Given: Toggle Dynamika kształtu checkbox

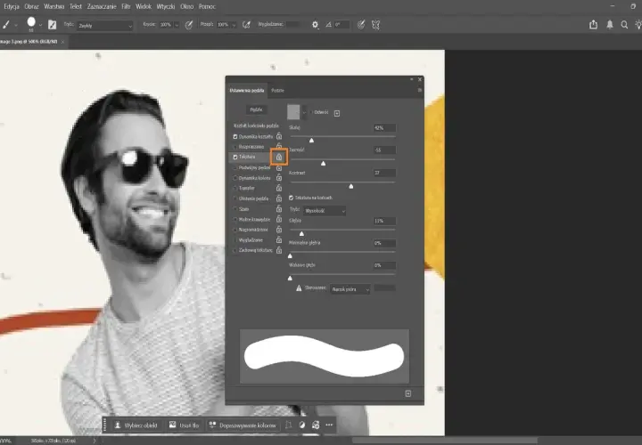Looking at the screenshot, I should (x=235, y=136).
